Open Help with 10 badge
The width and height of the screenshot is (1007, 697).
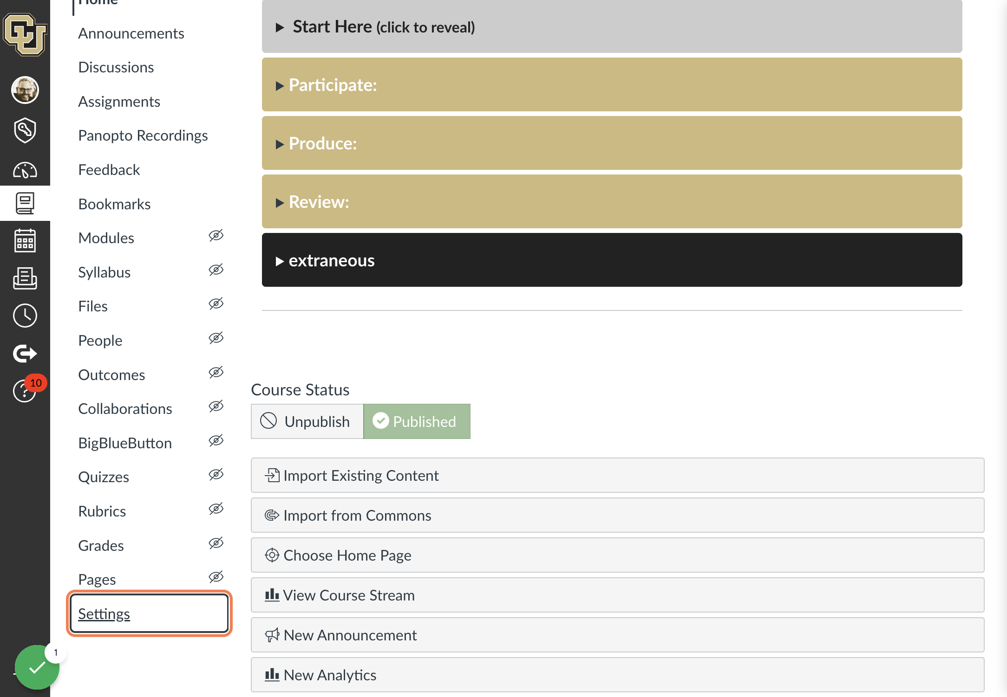pyautogui.click(x=25, y=391)
